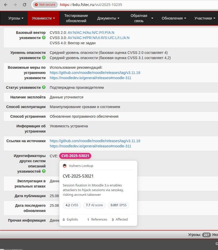Click help icon next to Уровень опасности уязвимости

click(44, 58)
